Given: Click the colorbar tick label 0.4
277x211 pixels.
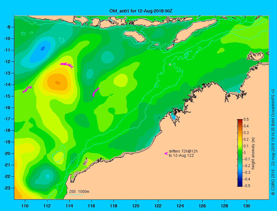Looking at the screenshot, I should (246, 126).
